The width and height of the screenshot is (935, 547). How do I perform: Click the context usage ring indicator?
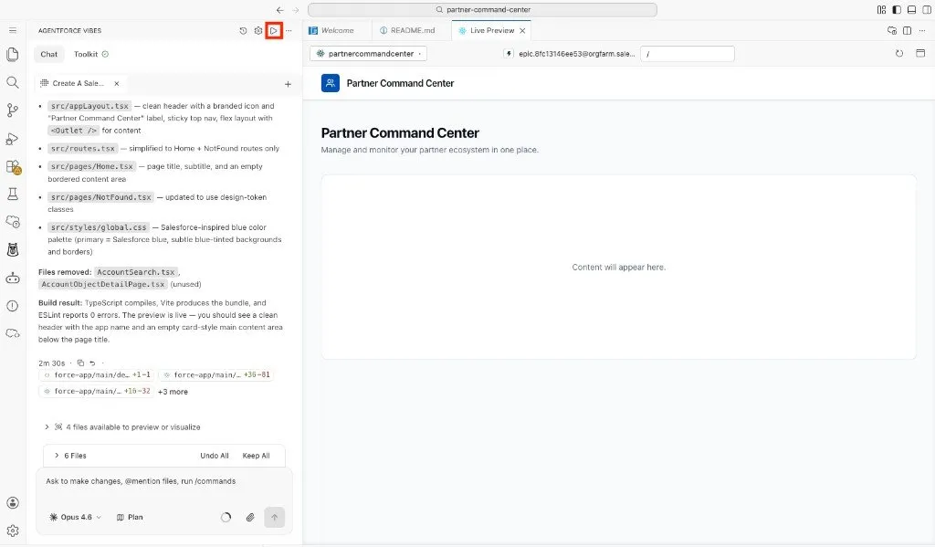[x=226, y=517]
